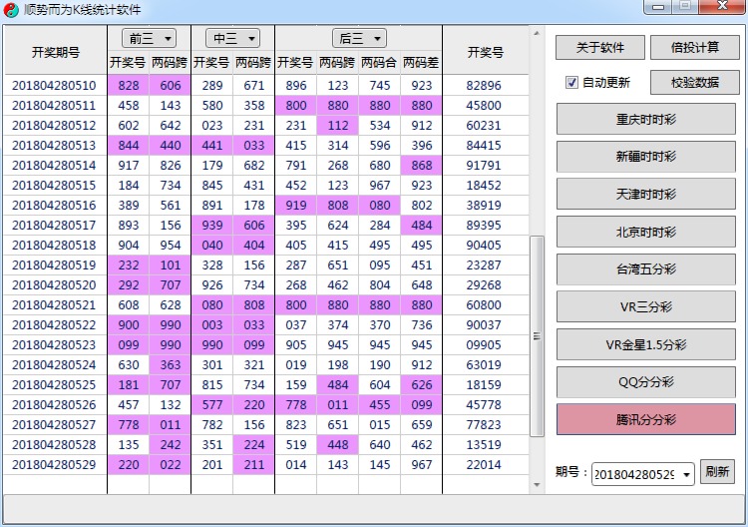The image size is (748, 527).
Task: Choose 北京时时彩 lottery
Action: coord(645,232)
